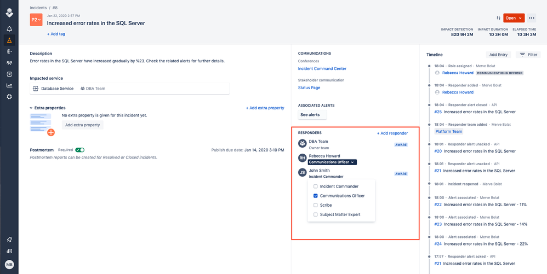The width and height of the screenshot is (547, 274).
Task: Collapse the Extra properties section
Action: [x=31, y=108]
